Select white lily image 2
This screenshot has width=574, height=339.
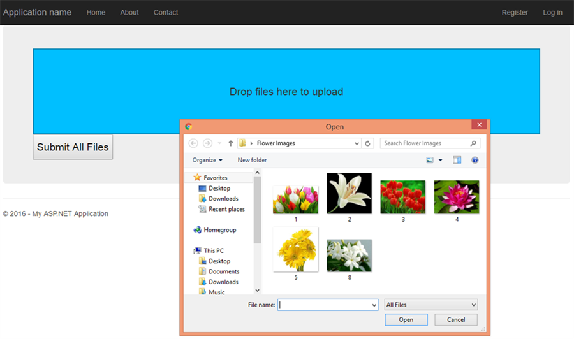pyautogui.click(x=350, y=194)
